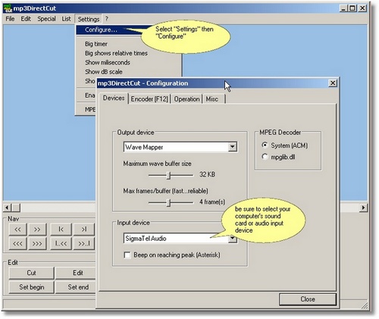Click the horizontal scrollbar thumb
Viewport: 379px width, 319px height.
point(16,208)
